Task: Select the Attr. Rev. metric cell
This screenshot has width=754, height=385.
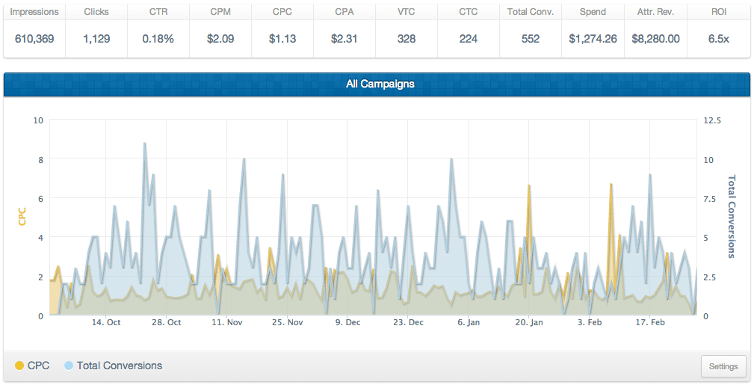Action: point(655,31)
